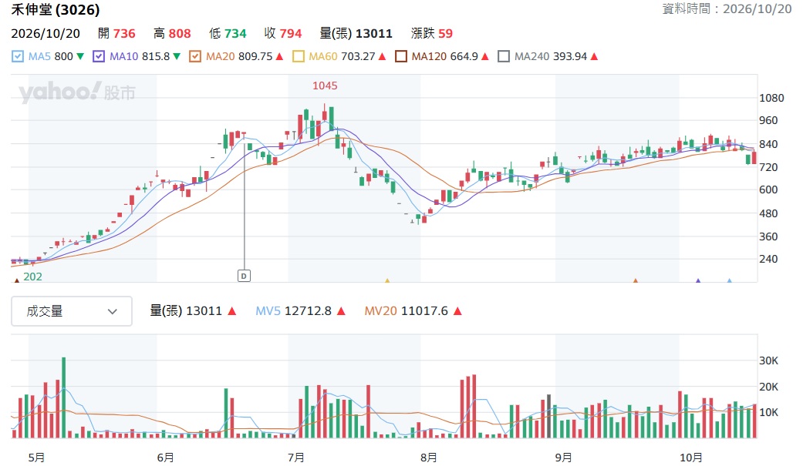Viewport: 803px width, 466px height.
Task: Click the 30K volume axis label
Action: pyautogui.click(x=769, y=360)
